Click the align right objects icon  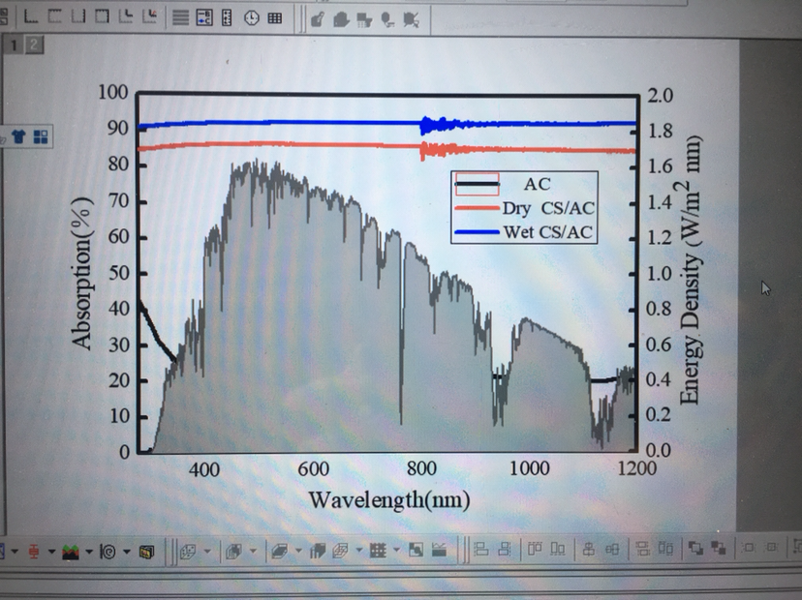click(x=505, y=549)
